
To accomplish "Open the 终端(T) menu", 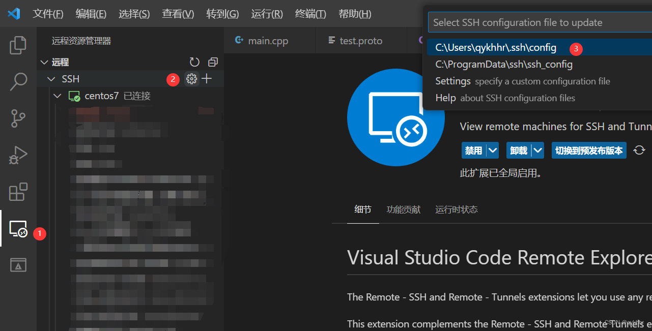I will pos(310,14).
